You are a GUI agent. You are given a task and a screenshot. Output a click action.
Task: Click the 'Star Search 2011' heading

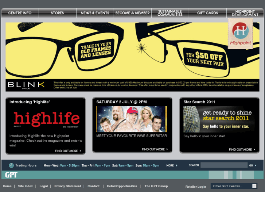click(199, 102)
